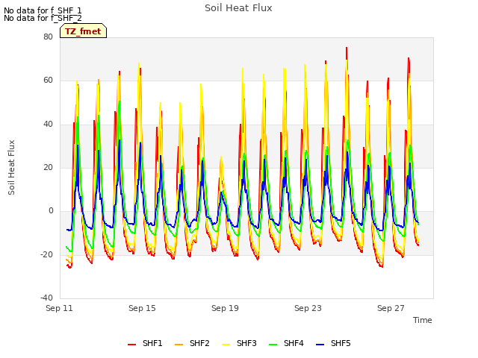Click the TZ_fmet annotation box
Viewport: 478px width, 358px height.
[x=83, y=31]
